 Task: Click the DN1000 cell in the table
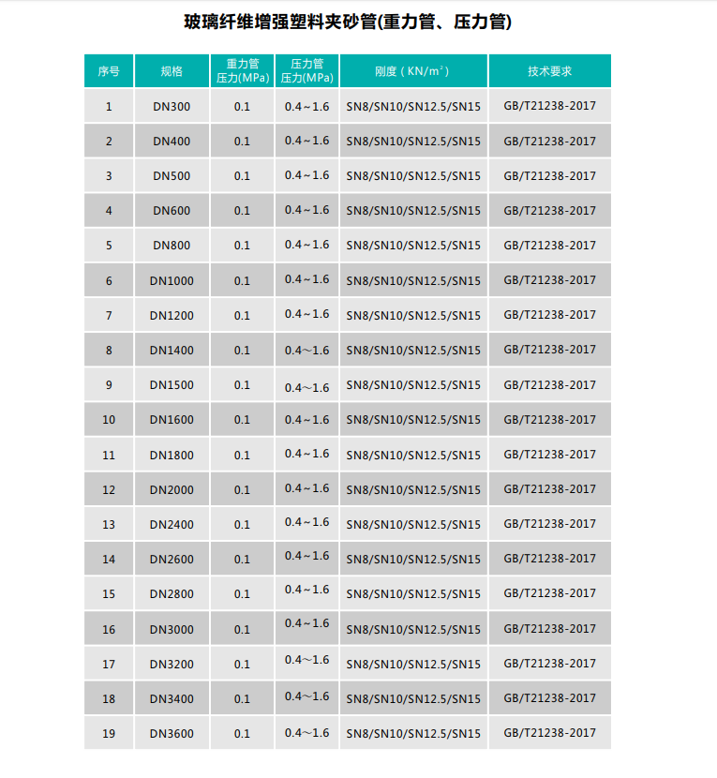(x=172, y=280)
